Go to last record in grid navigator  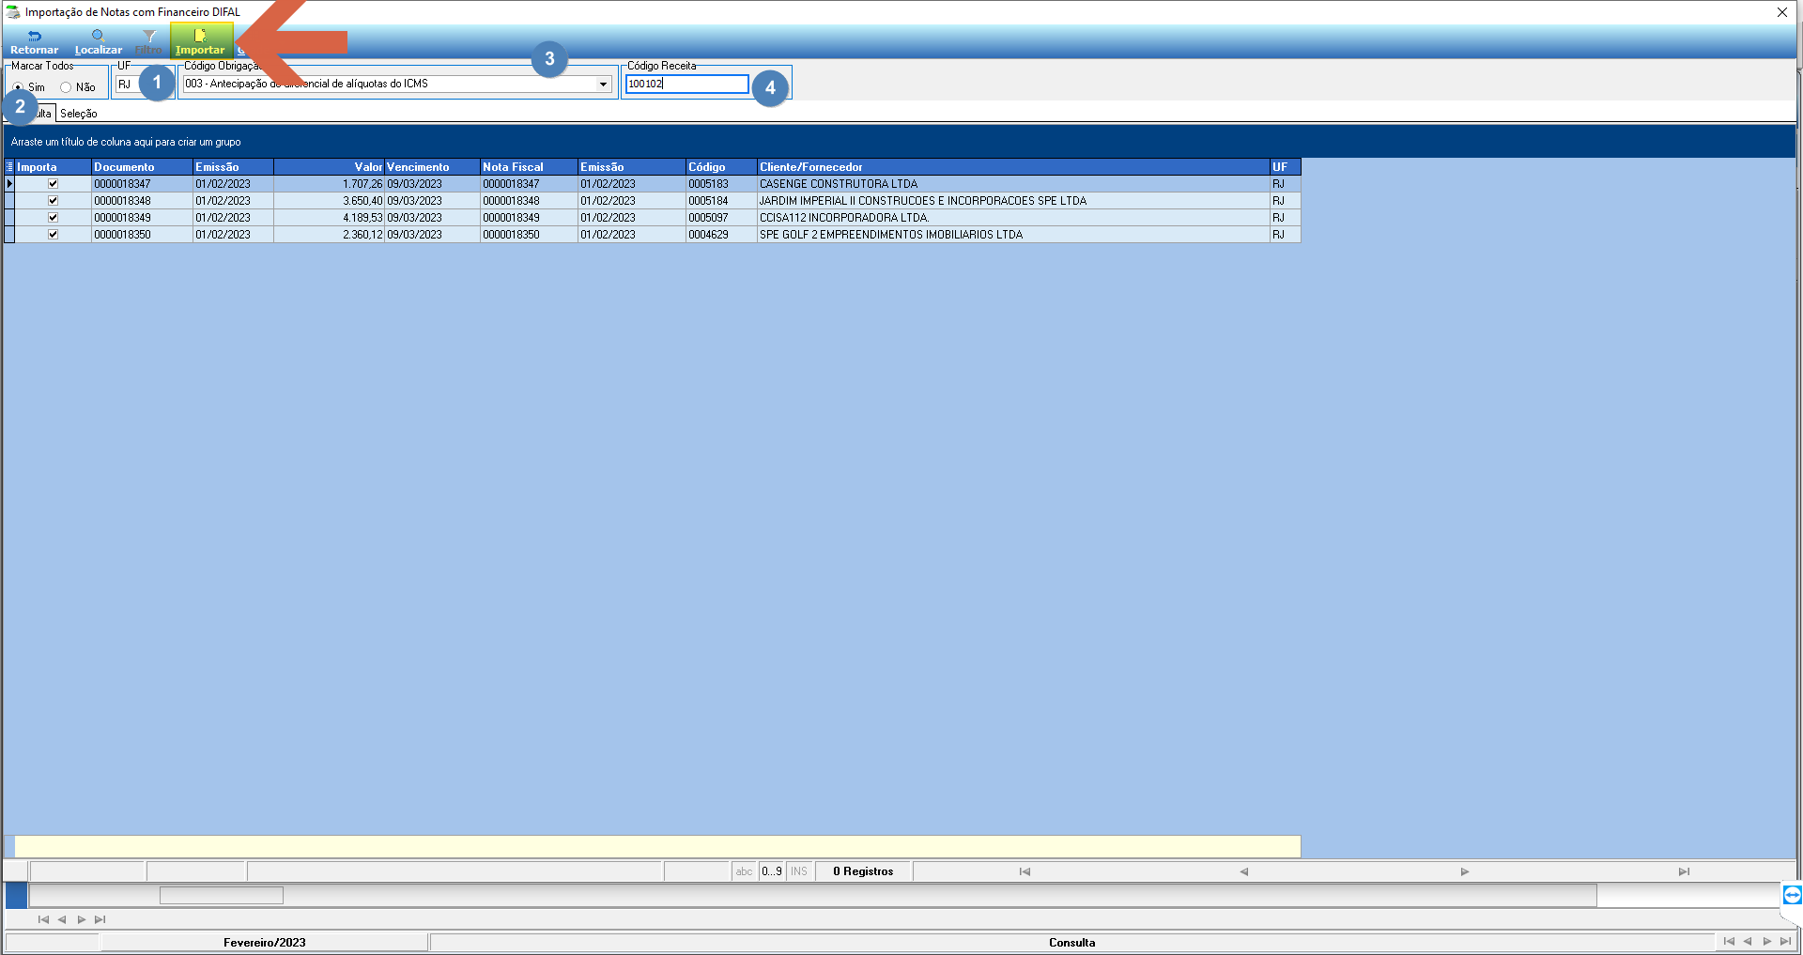(x=1684, y=871)
